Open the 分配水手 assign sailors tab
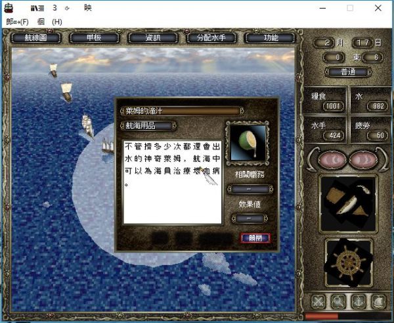The width and height of the screenshot is (394, 323). pyautogui.click(x=211, y=38)
